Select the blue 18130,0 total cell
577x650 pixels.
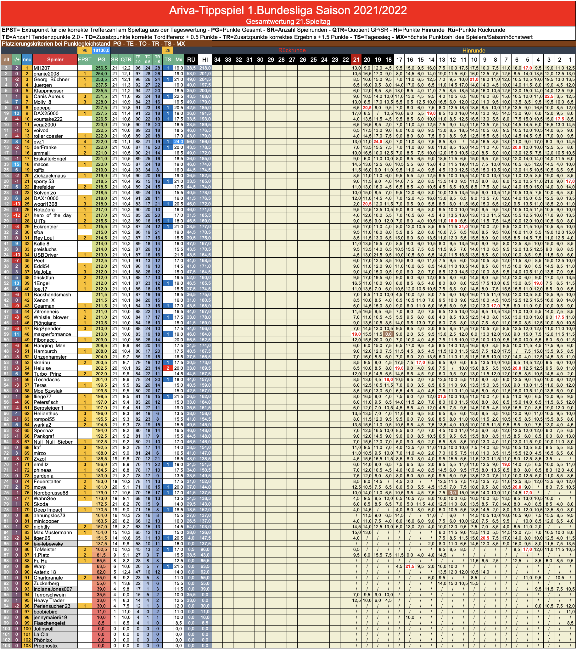tap(101, 50)
